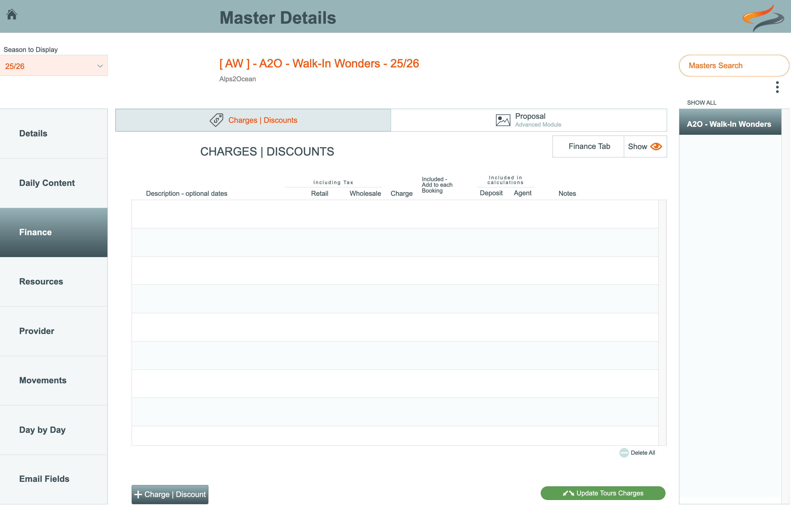791x513 pixels.
Task: Click the Season to Display label
Action: coord(31,50)
